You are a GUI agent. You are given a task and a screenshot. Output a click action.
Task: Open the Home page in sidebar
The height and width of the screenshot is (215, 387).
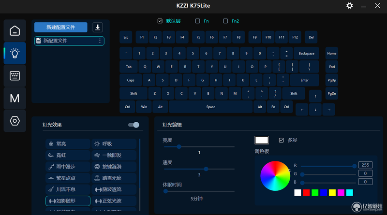(15, 31)
